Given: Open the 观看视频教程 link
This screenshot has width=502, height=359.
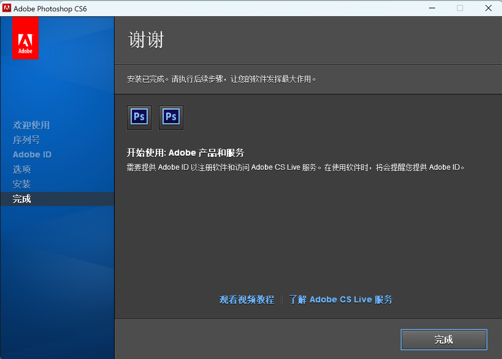Looking at the screenshot, I should pyautogui.click(x=246, y=299).
